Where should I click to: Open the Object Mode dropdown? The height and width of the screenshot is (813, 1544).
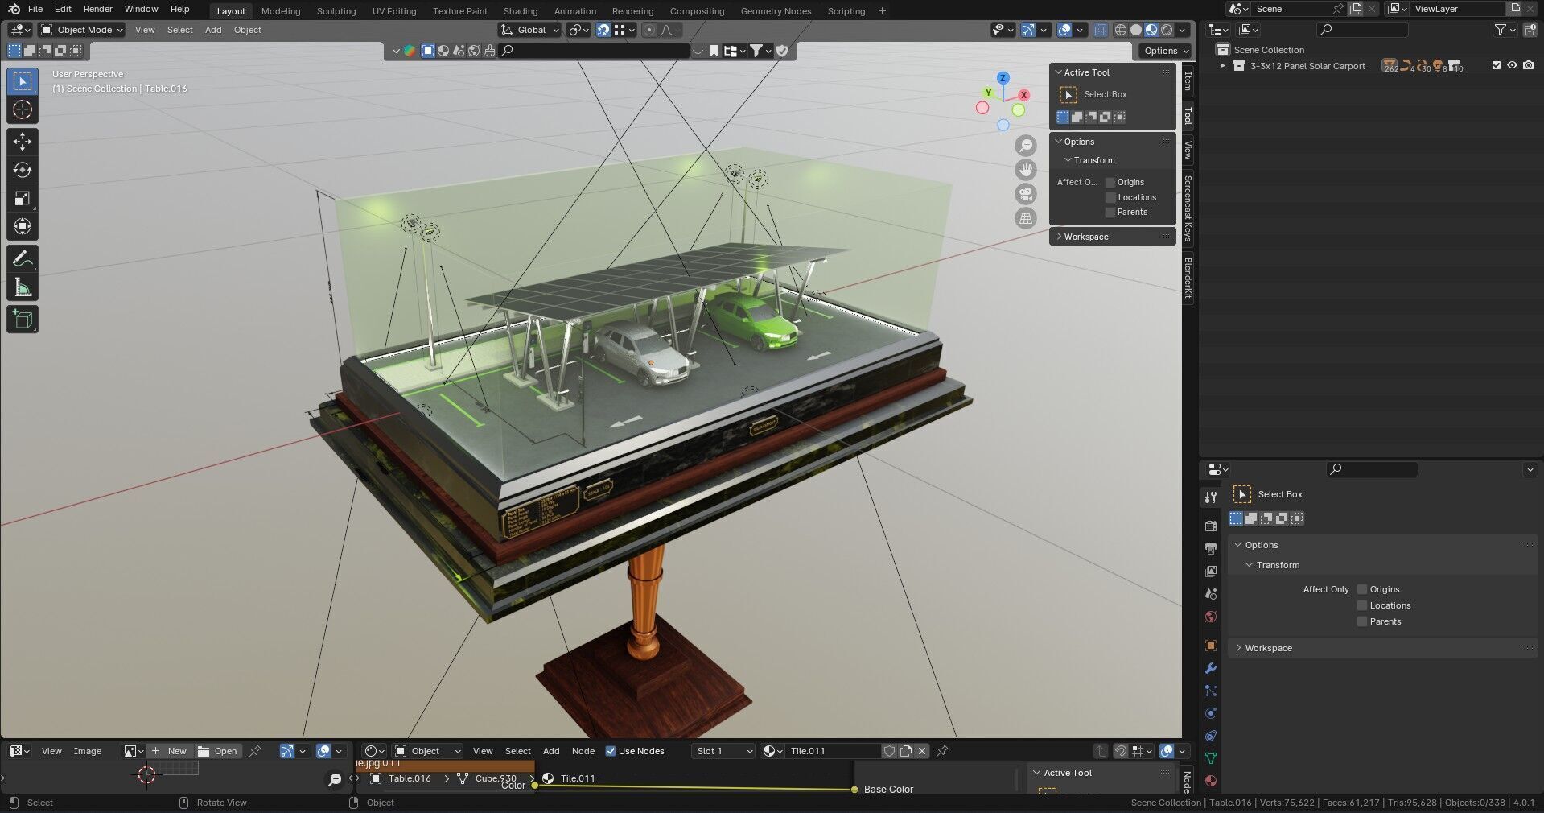[82, 30]
